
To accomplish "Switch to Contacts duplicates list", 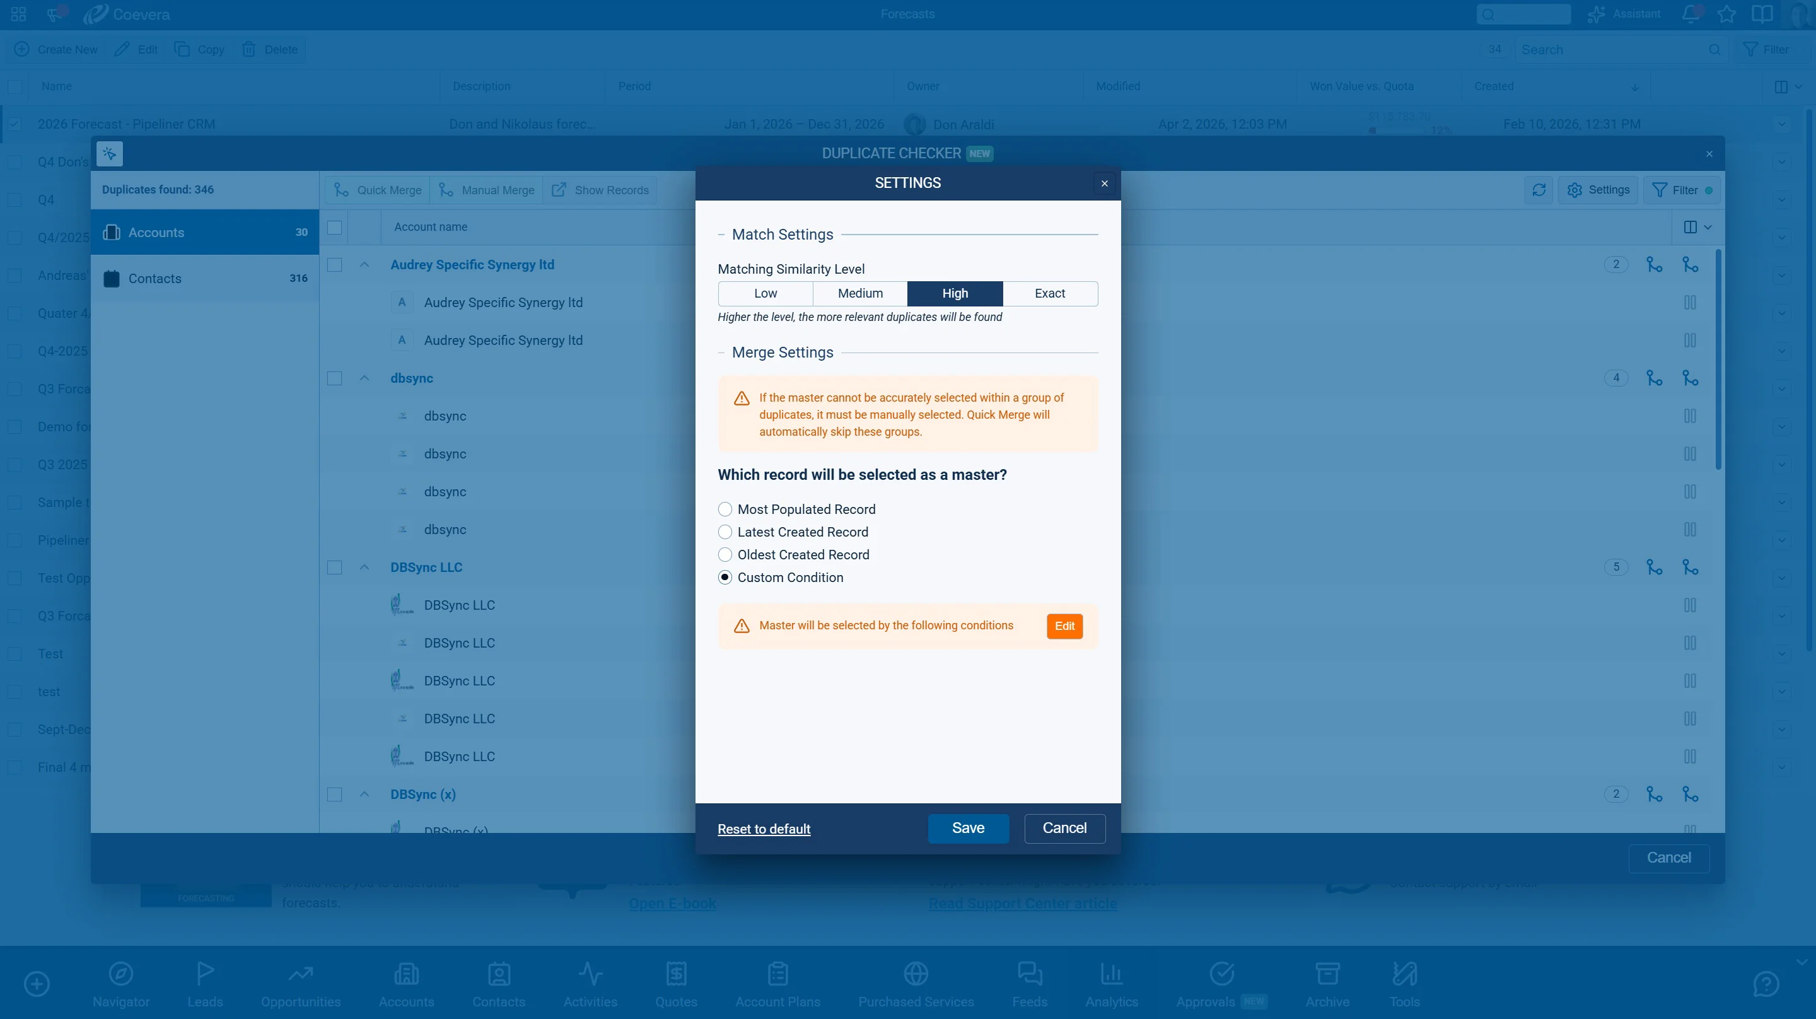I will tap(205, 279).
